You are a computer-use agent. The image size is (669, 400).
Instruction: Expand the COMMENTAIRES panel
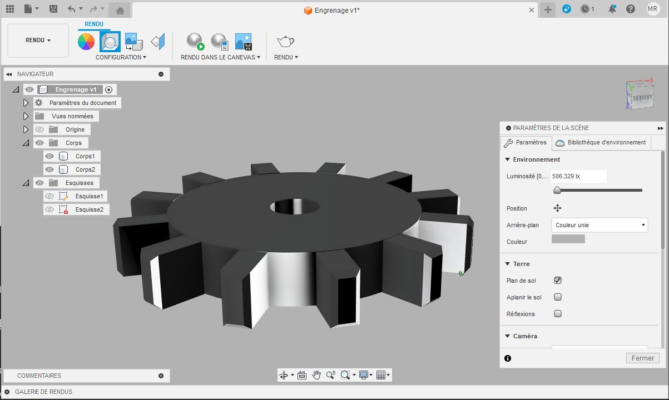[x=161, y=376]
